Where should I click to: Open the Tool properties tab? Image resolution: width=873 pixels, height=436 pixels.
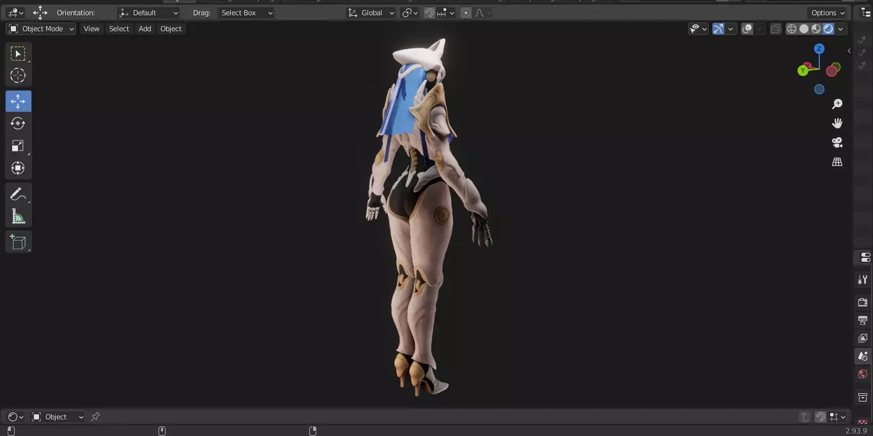(863, 280)
